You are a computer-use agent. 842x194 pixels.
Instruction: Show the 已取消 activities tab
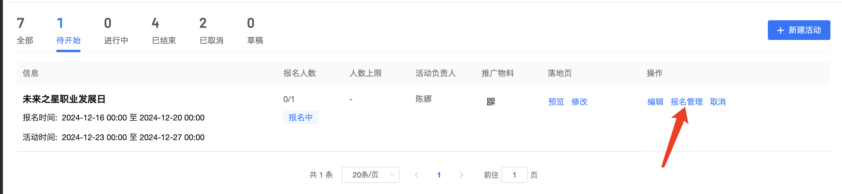coord(212,31)
